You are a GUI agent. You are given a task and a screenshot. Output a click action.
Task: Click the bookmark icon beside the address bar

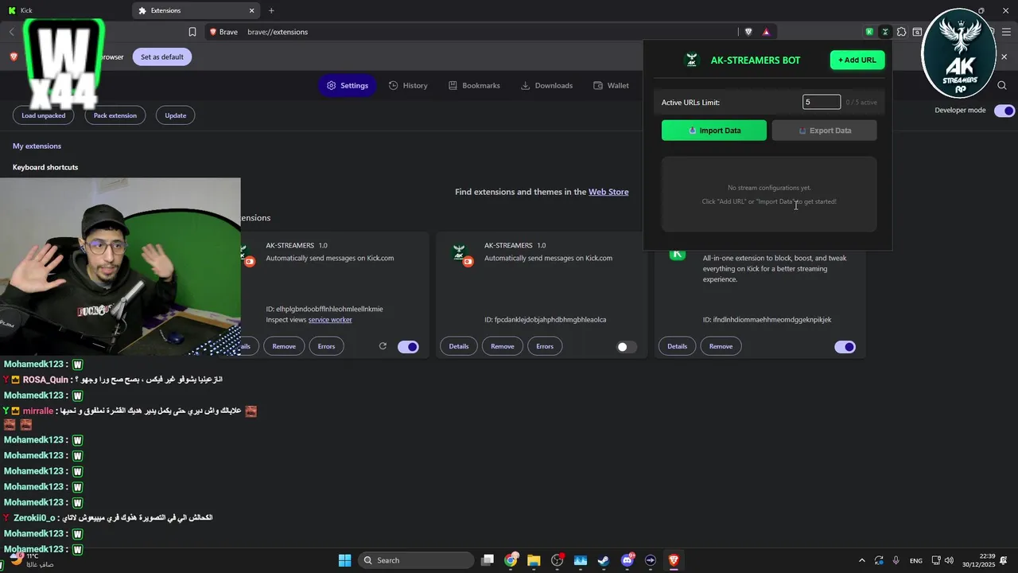pyautogui.click(x=192, y=32)
